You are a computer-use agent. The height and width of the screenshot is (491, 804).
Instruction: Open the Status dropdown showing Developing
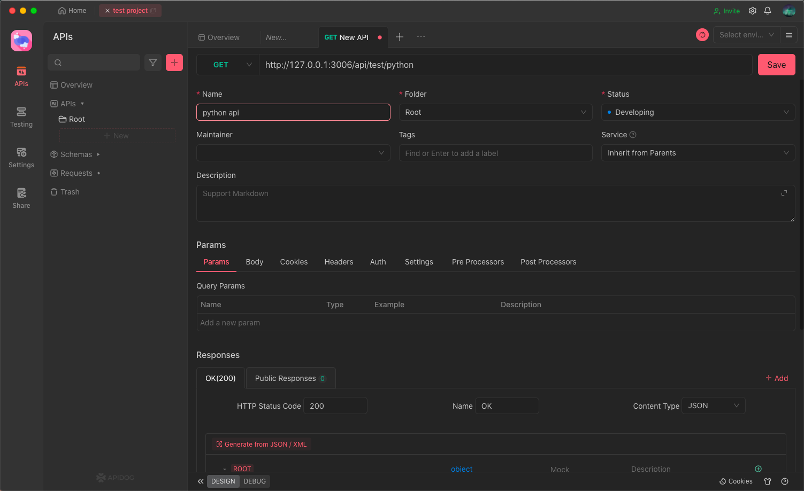698,112
